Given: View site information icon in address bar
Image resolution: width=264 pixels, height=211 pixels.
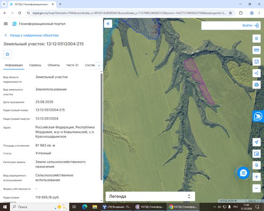Looking at the screenshot, I should (28, 13).
